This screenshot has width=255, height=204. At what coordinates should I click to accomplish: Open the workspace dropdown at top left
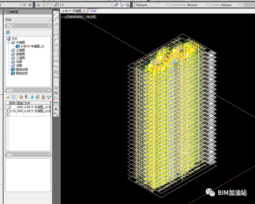pos(20,5)
